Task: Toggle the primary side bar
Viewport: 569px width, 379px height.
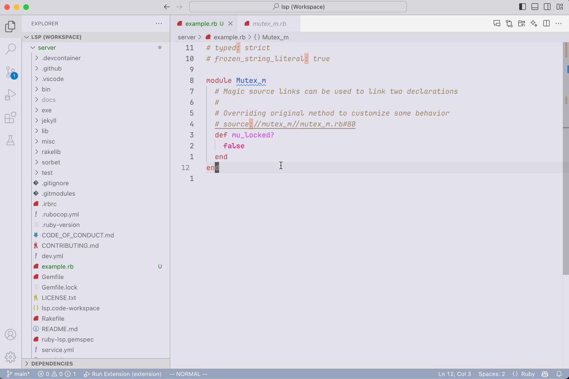Action: pyautogui.click(x=523, y=7)
